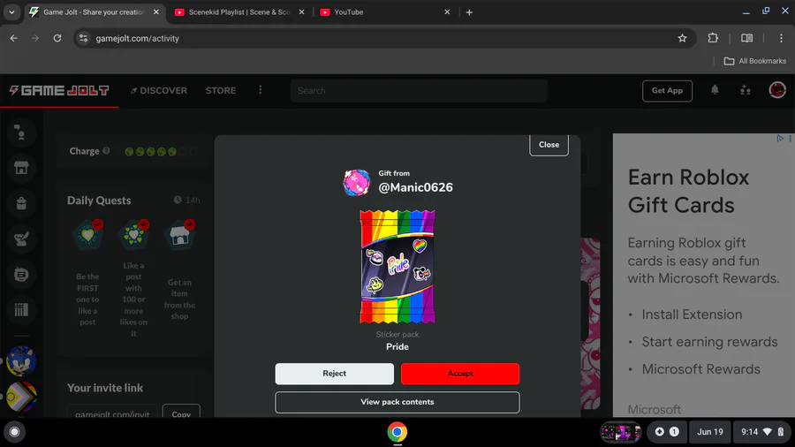This screenshot has width=795, height=447.
Task: Click the Get App button
Action: coord(667,91)
